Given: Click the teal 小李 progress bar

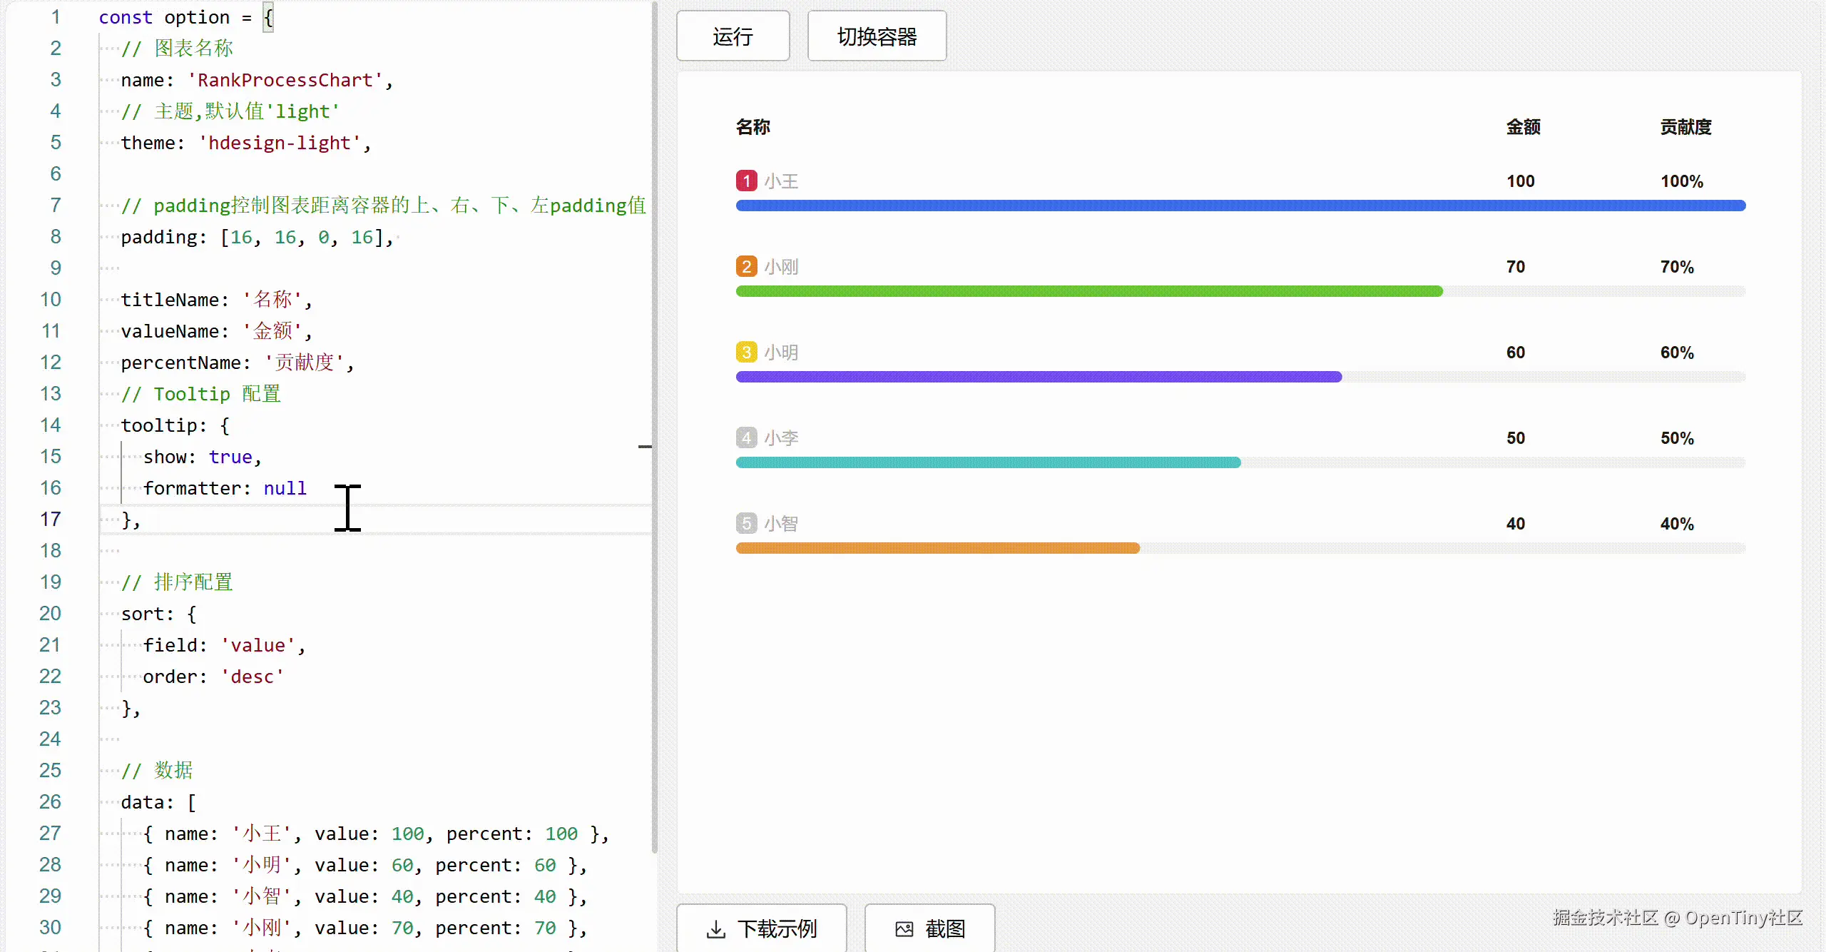Looking at the screenshot, I should [x=988, y=462].
